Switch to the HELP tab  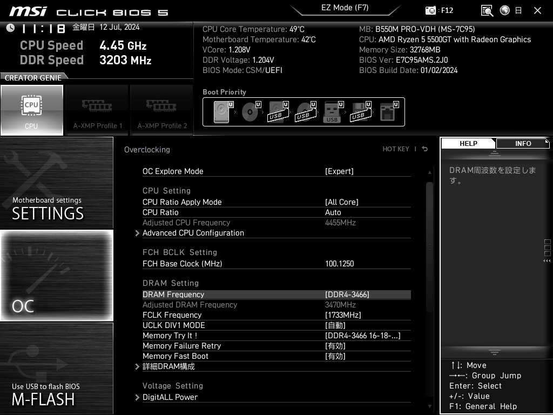[468, 143]
